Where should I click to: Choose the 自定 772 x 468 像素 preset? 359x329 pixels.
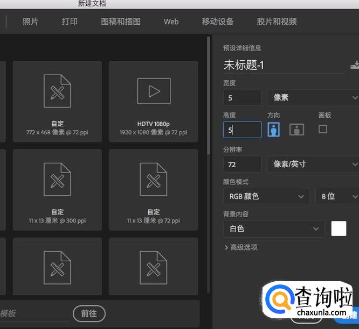point(57,101)
